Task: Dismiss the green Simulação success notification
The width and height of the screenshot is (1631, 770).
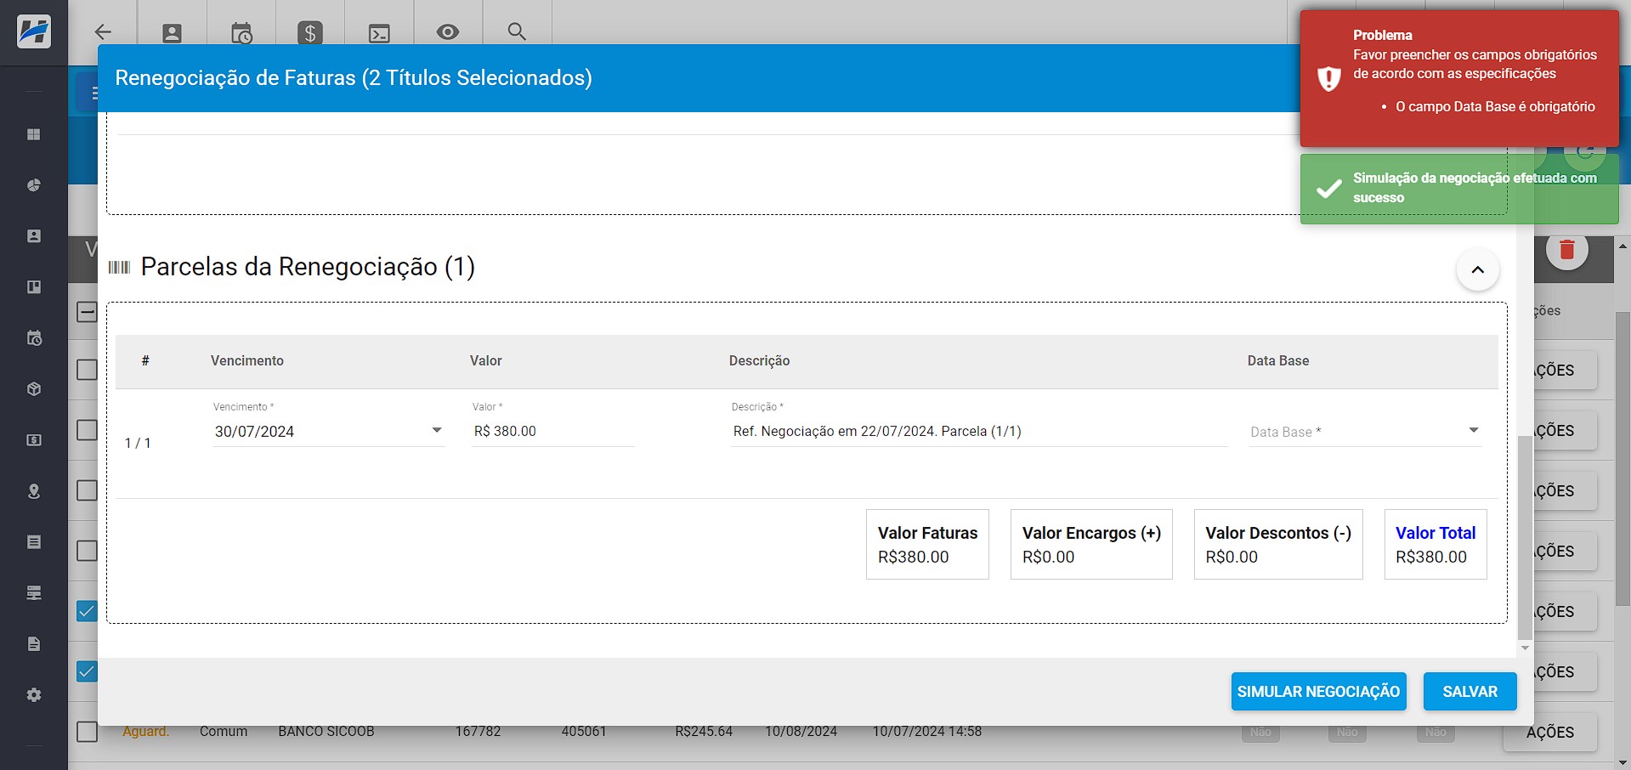Action: 1459,188
